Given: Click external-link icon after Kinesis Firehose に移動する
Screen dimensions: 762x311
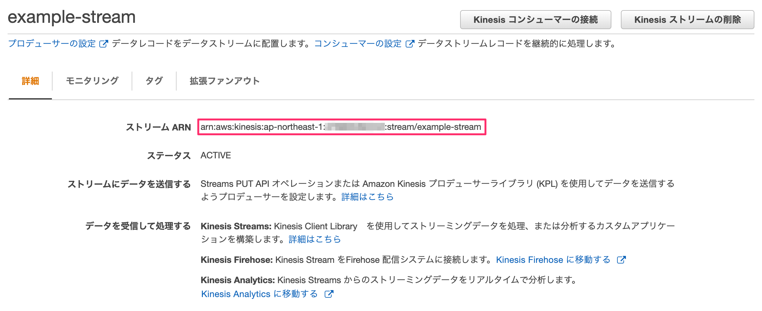Looking at the screenshot, I should 621,260.
